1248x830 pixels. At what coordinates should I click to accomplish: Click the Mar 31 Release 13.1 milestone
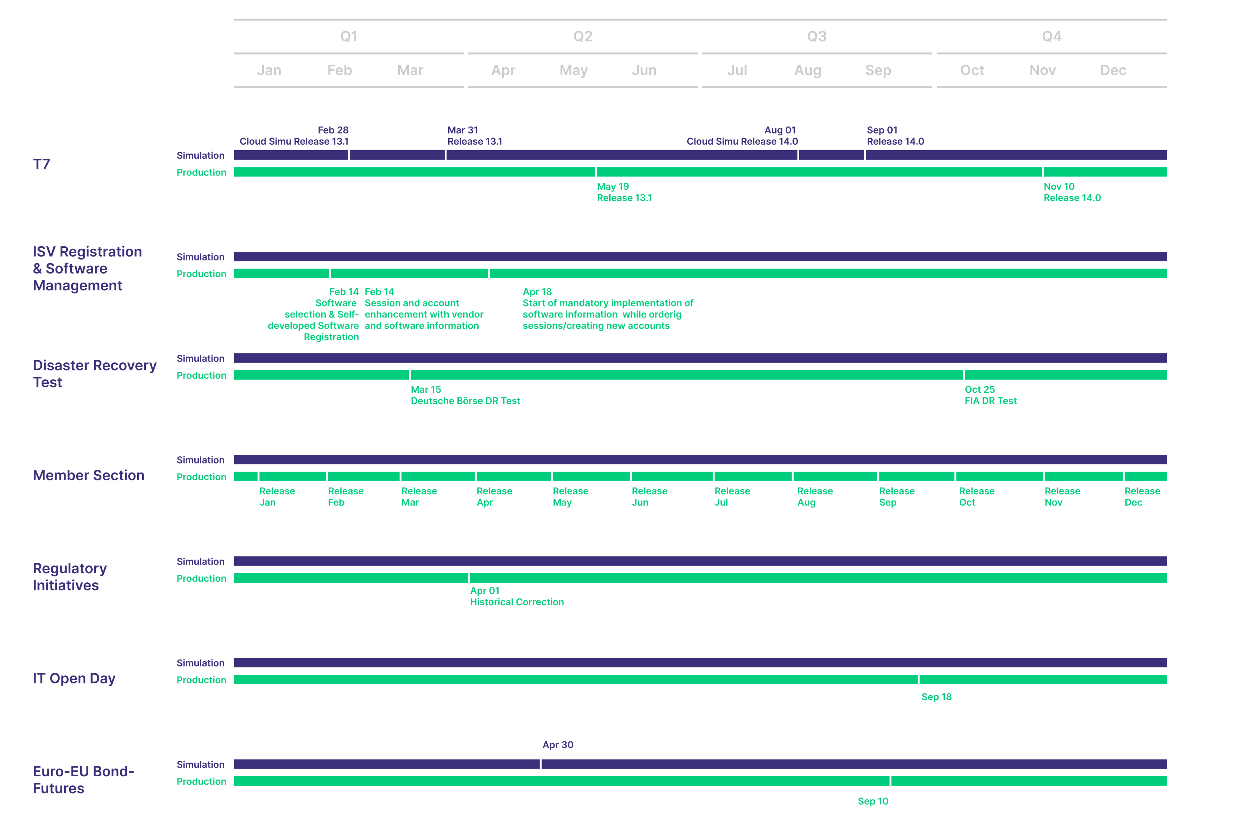[x=475, y=135]
